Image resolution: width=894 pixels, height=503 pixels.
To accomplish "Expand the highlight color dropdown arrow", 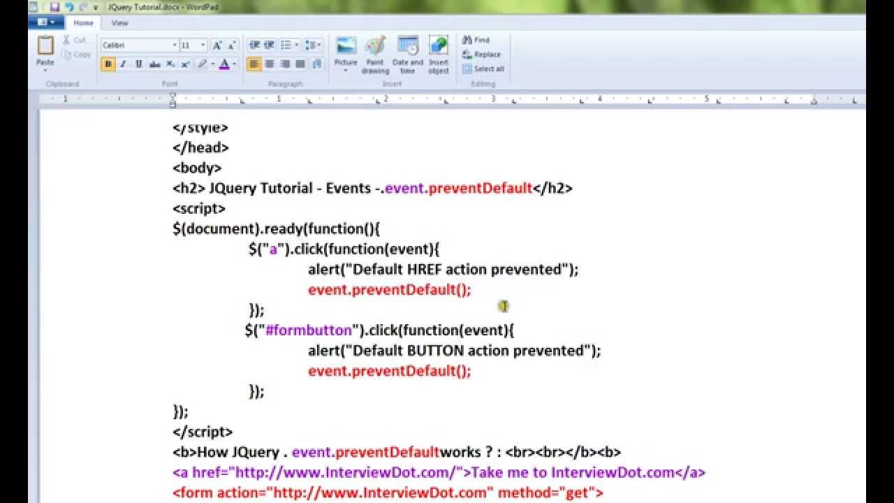I will pos(212,64).
